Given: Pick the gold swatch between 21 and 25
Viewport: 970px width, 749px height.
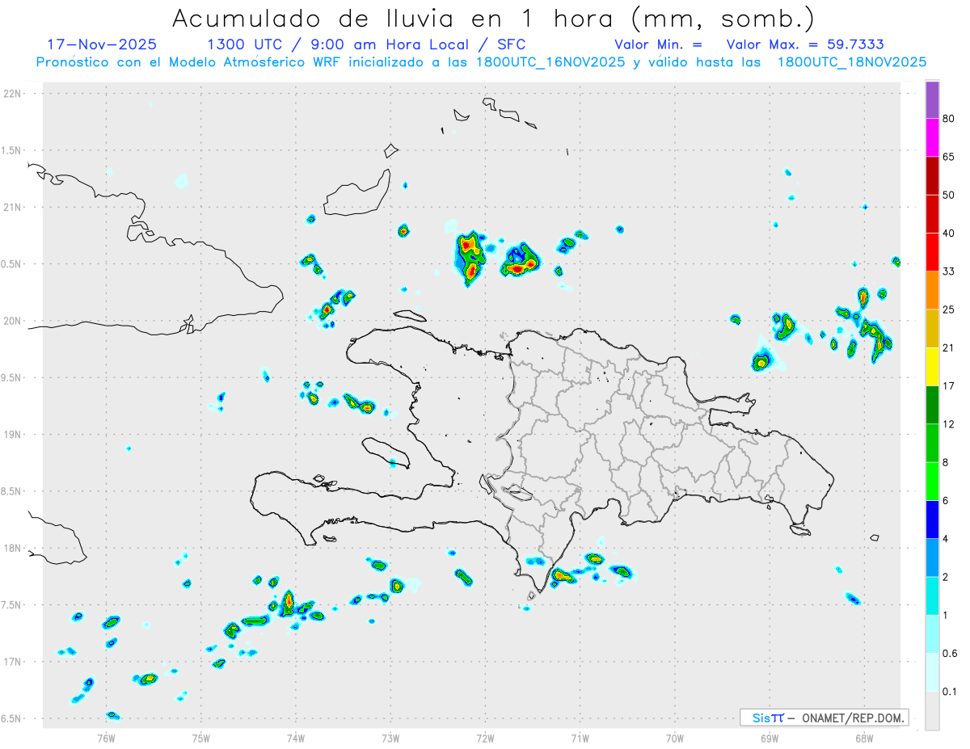Looking at the screenshot, I should 932,329.
